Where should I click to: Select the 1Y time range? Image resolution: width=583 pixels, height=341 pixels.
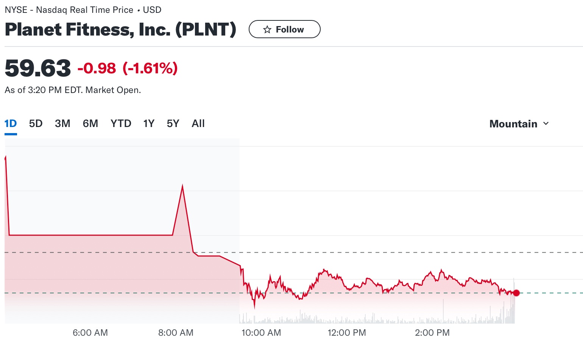[148, 123]
